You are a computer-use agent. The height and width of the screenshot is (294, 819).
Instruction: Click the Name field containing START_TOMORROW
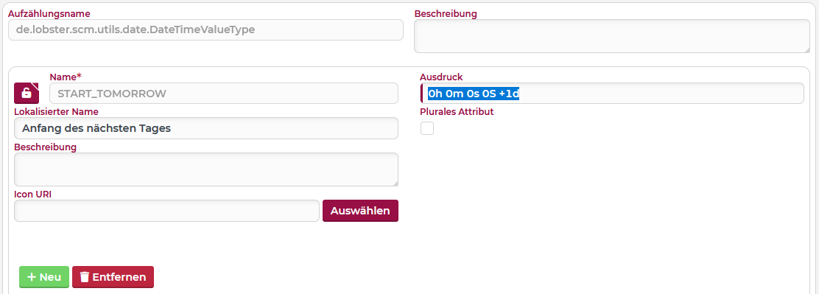224,94
